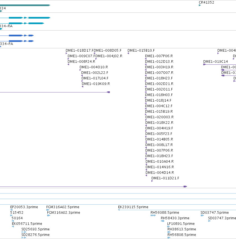Select the RH58430.3prime label
Screen dimensions: 236x239
point(175,218)
